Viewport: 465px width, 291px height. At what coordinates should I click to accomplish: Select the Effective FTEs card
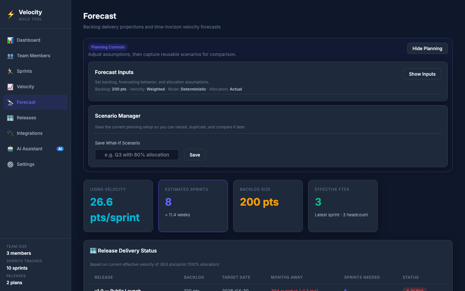pyautogui.click(x=343, y=206)
